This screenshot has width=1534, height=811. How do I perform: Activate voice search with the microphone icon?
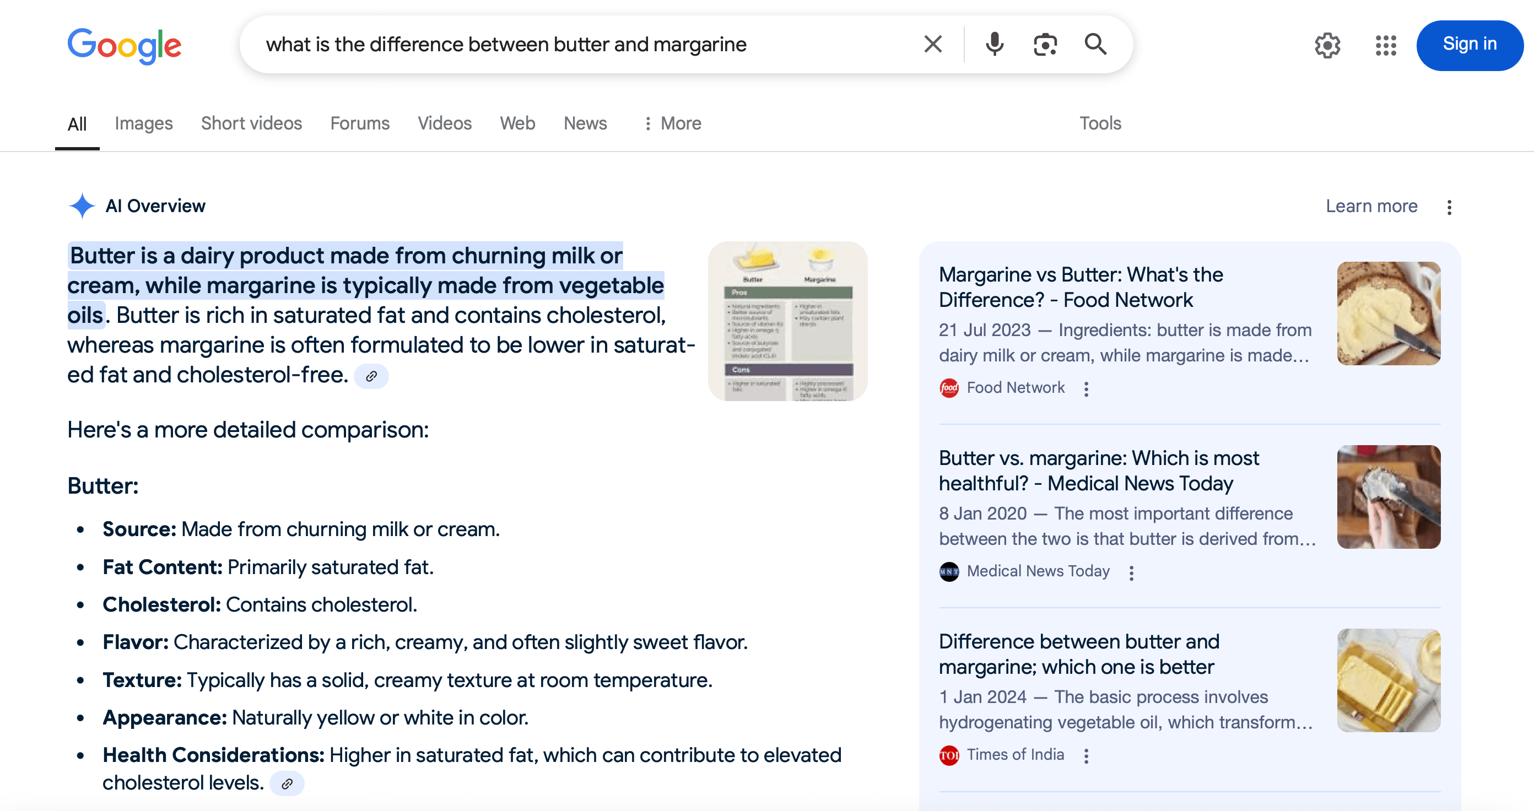(x=993, y=44)
